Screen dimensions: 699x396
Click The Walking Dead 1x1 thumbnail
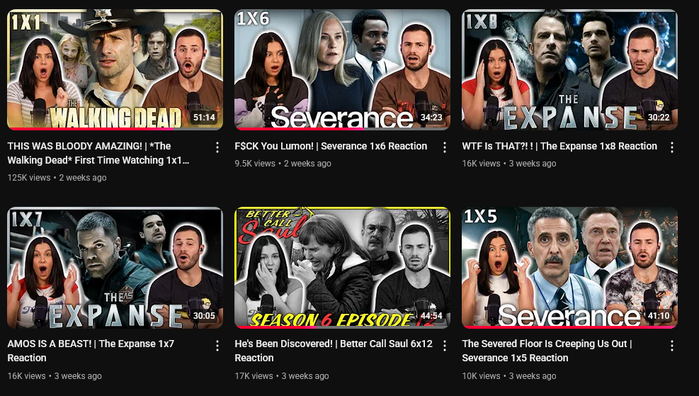(x=115, y=69)
